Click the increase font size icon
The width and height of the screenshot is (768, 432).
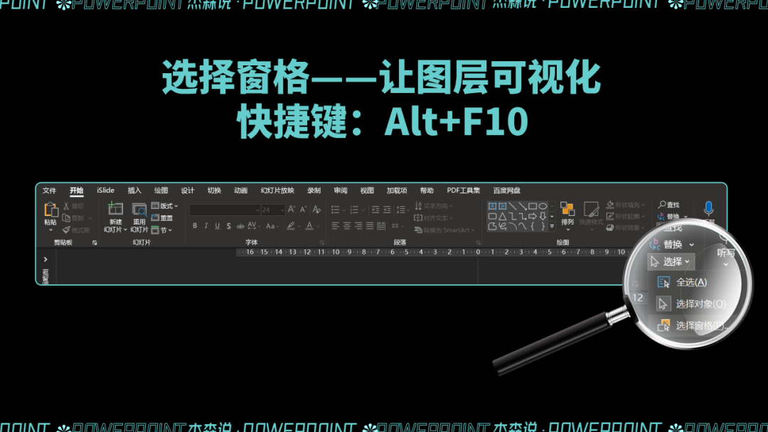(292, 210)
